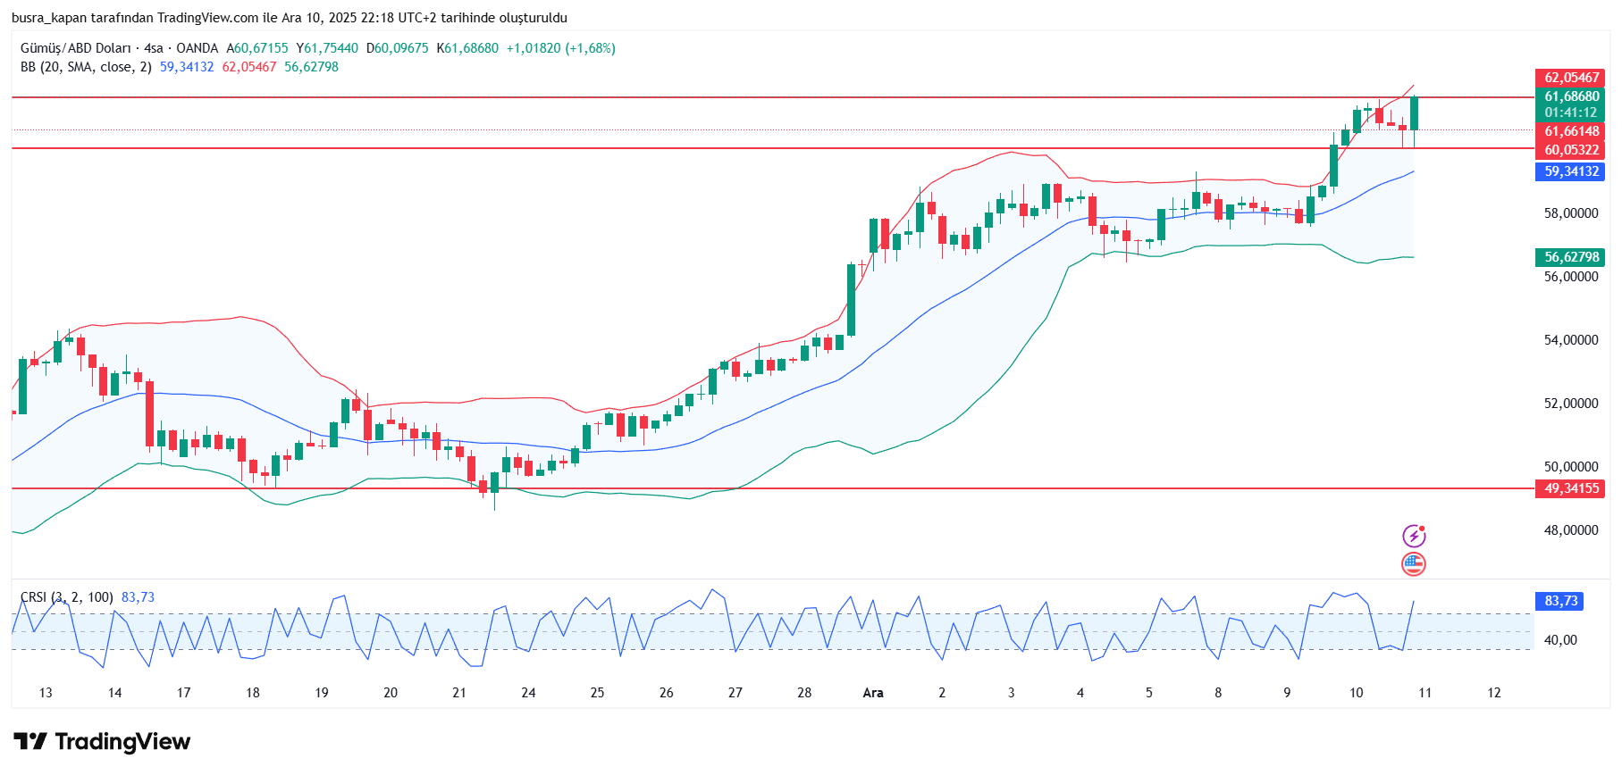
Task: Select the red 49,34155 price axis label
Action: (1570, 488)
